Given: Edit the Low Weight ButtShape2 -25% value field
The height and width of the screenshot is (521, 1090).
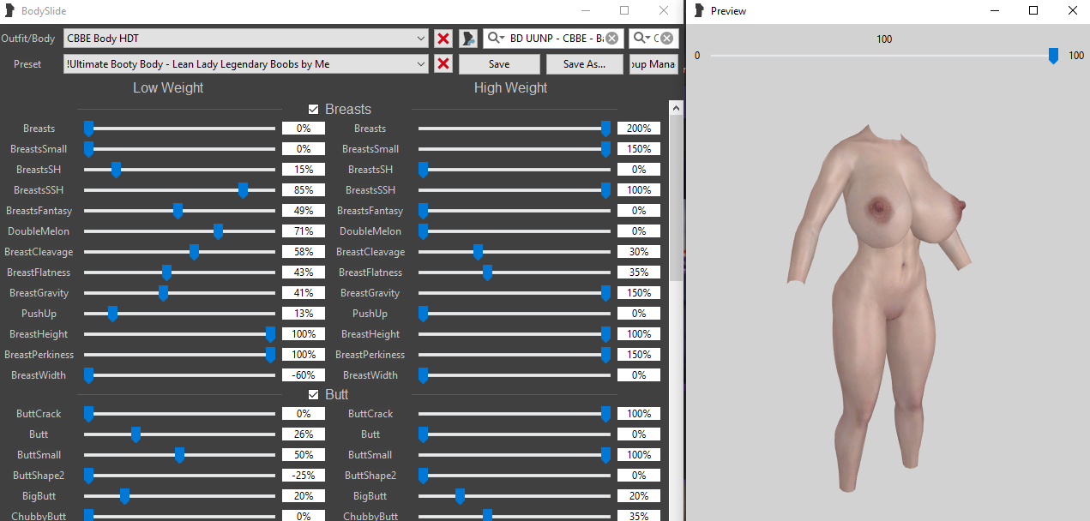Looking at the screenshot, I should (x=304, y=476).
